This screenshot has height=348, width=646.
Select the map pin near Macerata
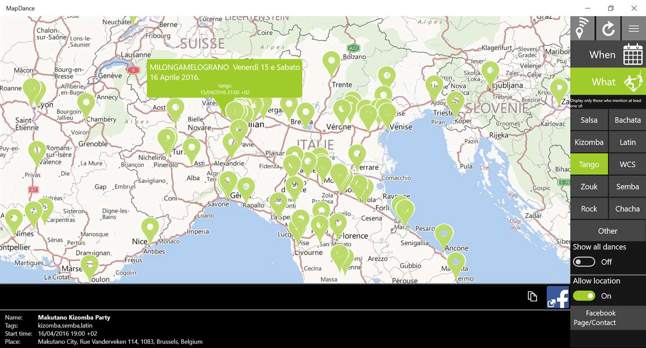pos(456,263)
